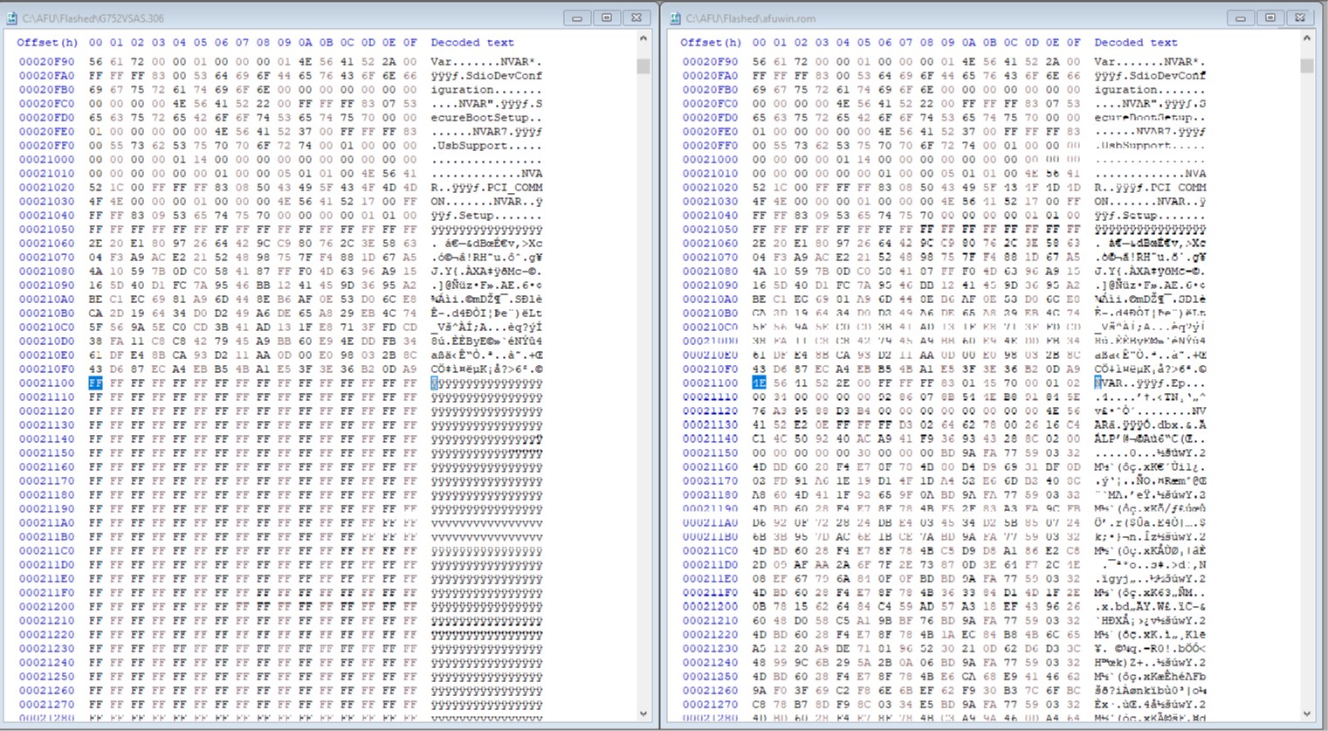Click offset 00021180 in afuwin.rom window
This screenshot has width=1328, height=731.
[711, 495]
